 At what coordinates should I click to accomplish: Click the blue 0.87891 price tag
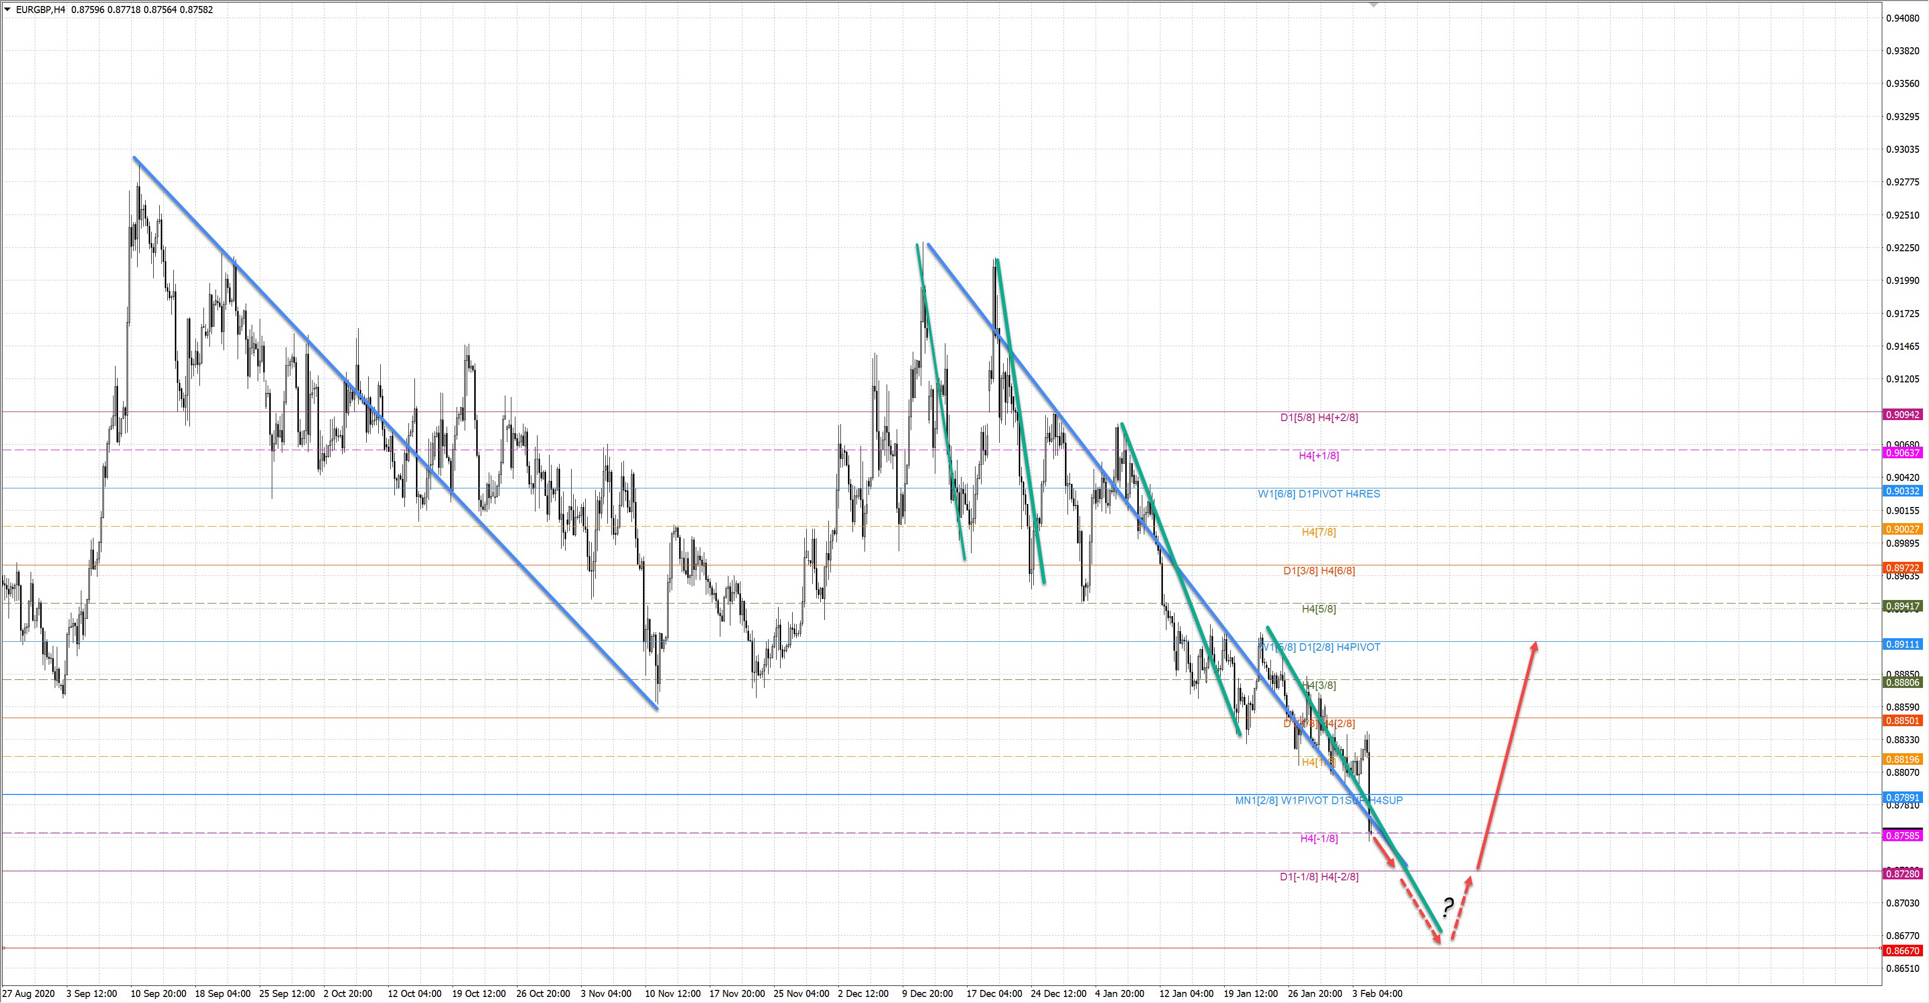click(x=1902, y=798)
